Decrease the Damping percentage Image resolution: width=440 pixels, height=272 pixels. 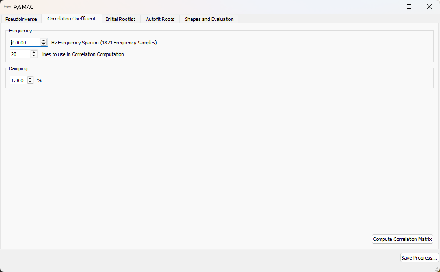click(30, 82)
